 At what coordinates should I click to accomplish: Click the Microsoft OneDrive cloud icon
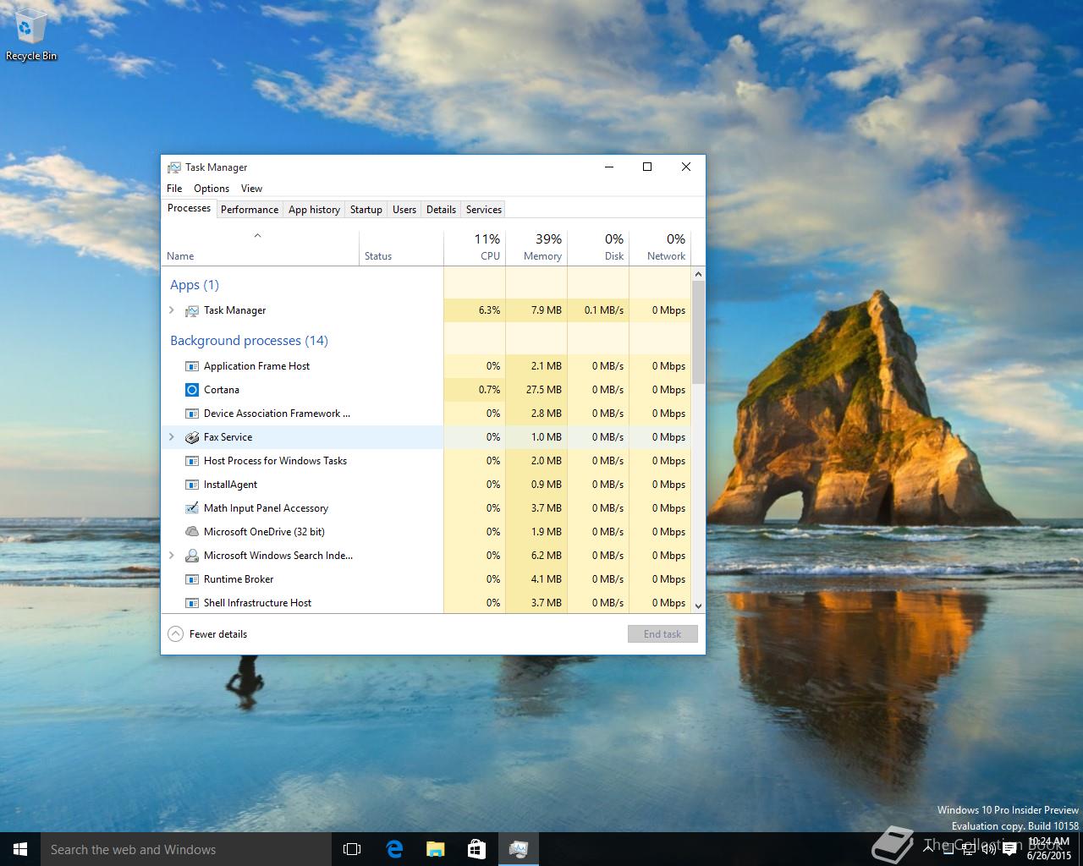tap(191, 532)
